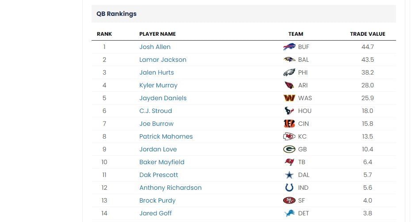Select the Philadelphia Eagles logo
This screenshot has height=222, width=411.
click(289, 72)
